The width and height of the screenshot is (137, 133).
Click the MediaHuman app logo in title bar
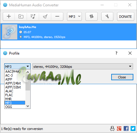pos(5,5)
